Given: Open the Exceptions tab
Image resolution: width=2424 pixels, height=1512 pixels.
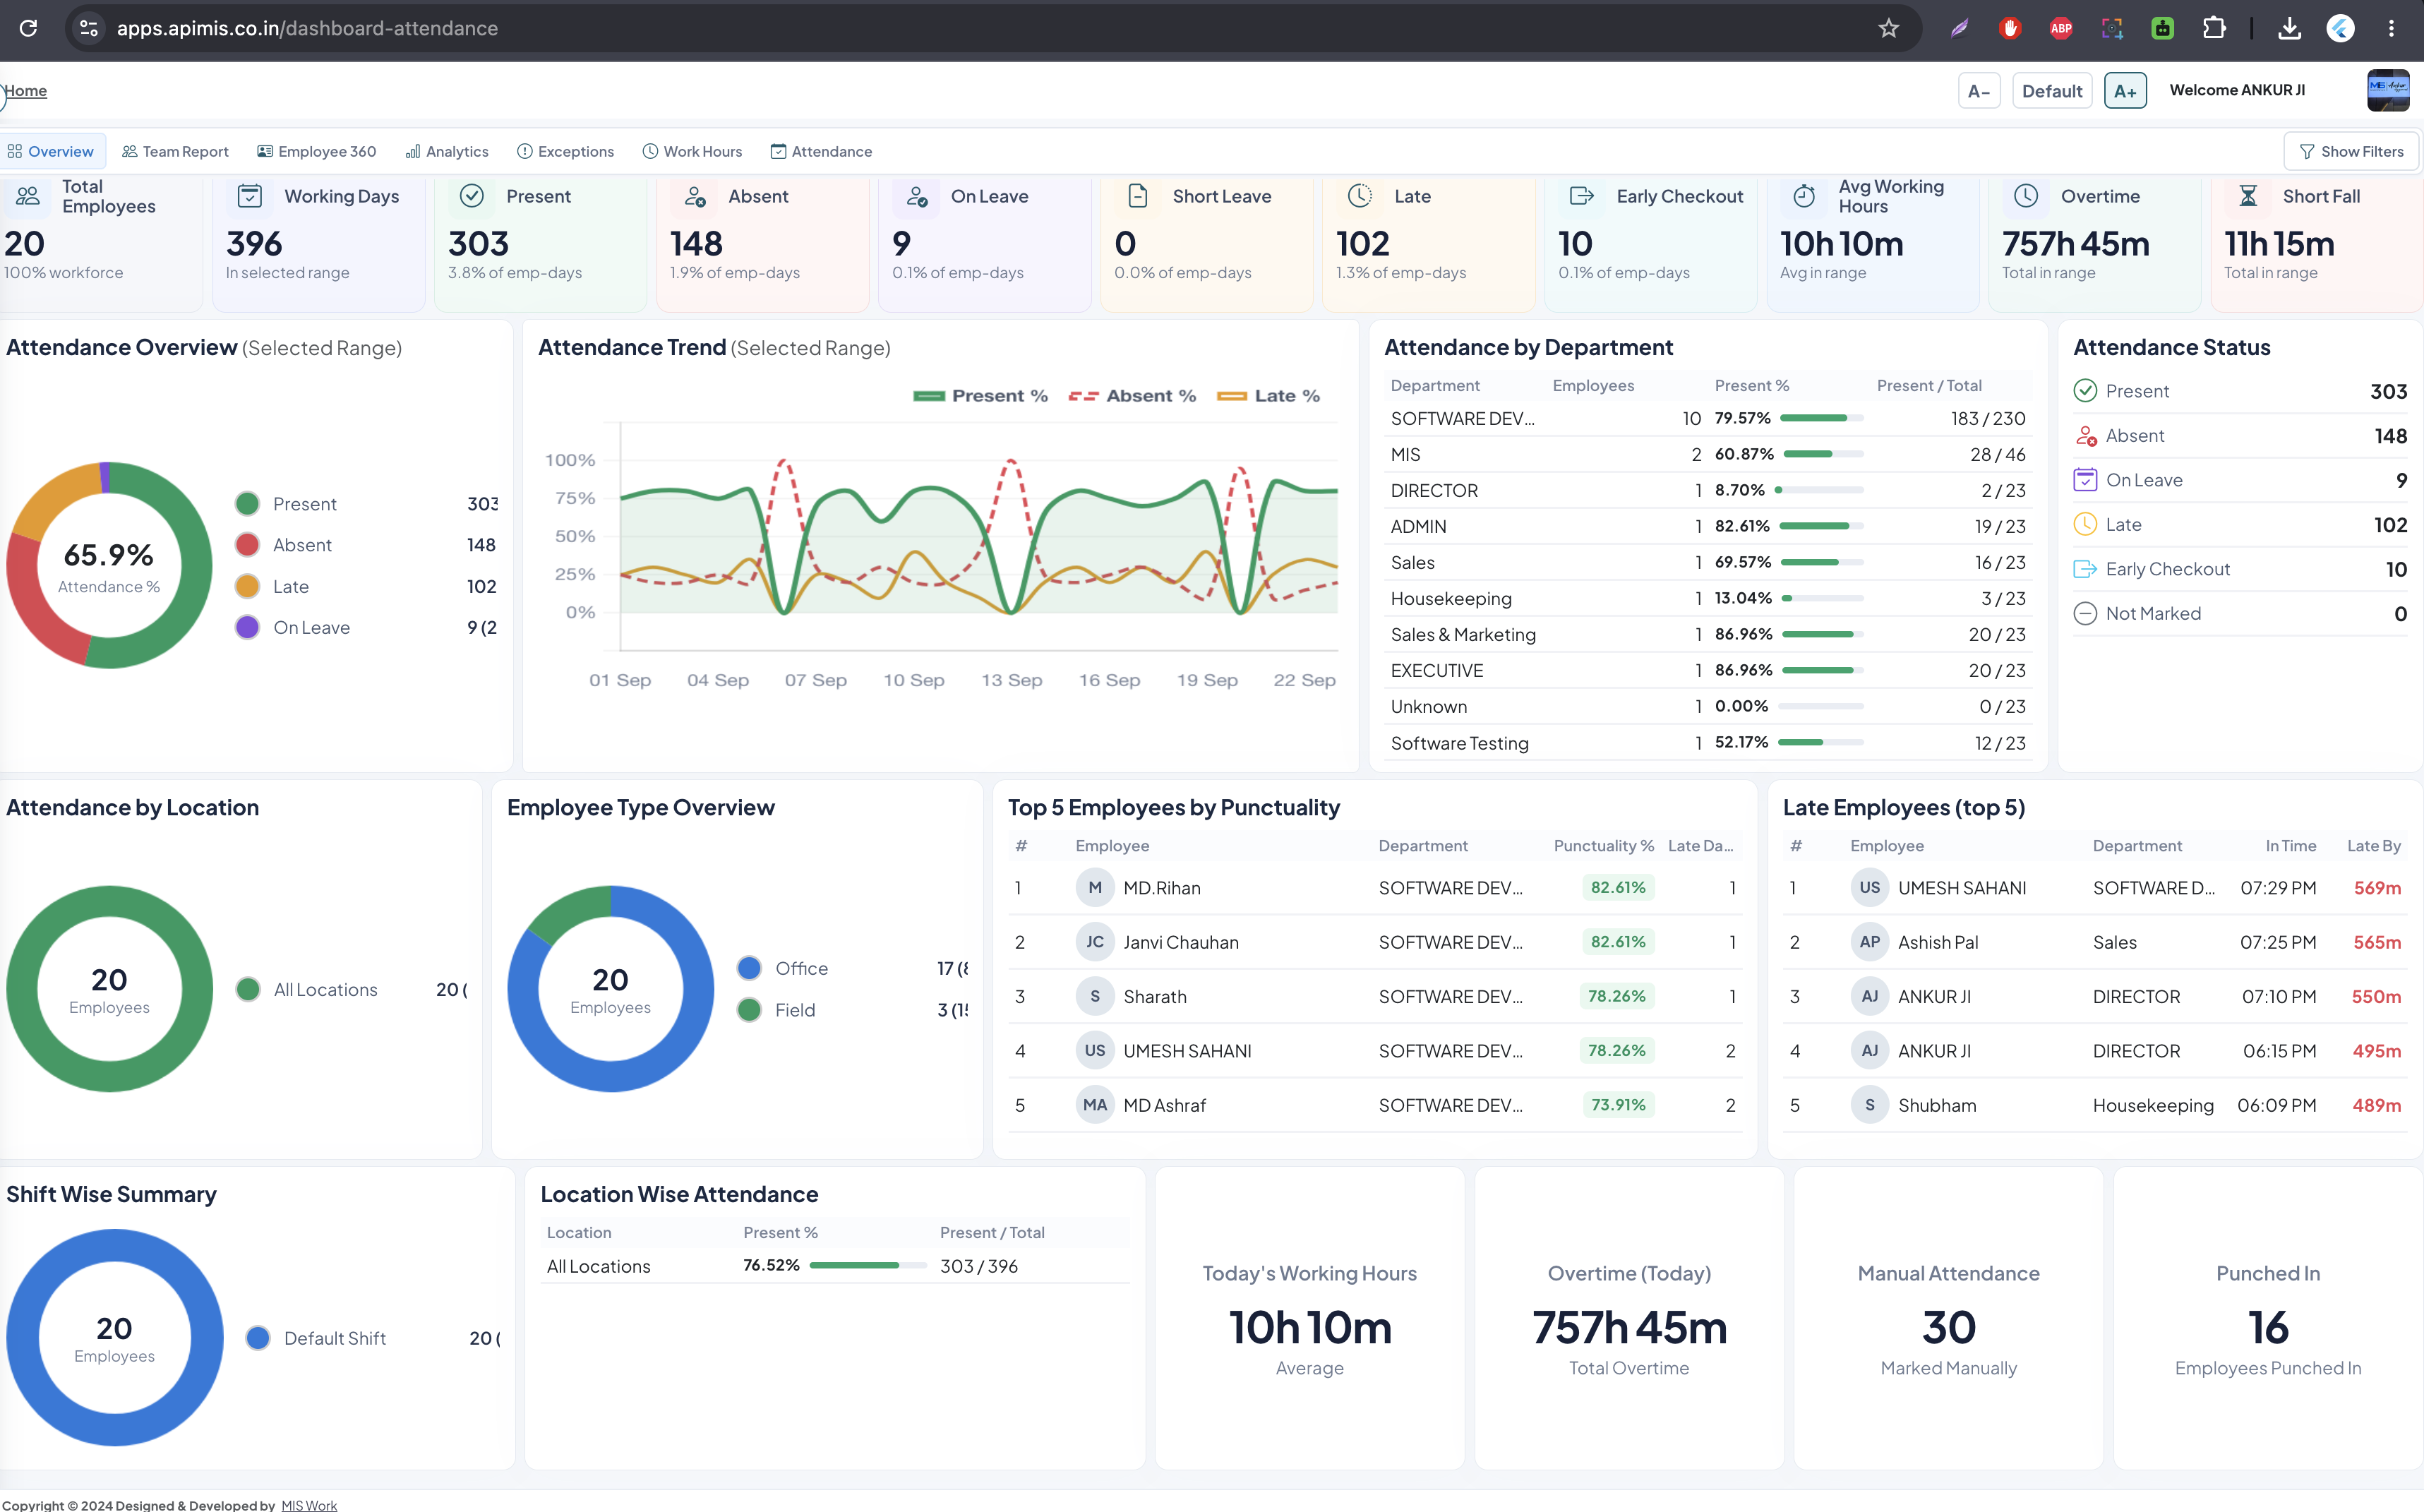Looking at the screenshot, I should coord(566,151).
